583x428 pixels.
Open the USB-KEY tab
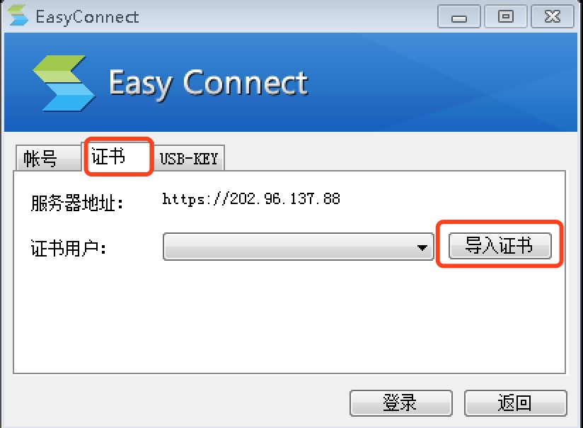pos(188,158)
